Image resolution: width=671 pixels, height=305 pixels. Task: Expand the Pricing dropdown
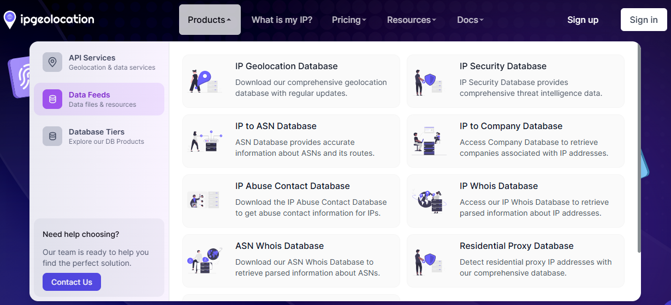[349, 20]
